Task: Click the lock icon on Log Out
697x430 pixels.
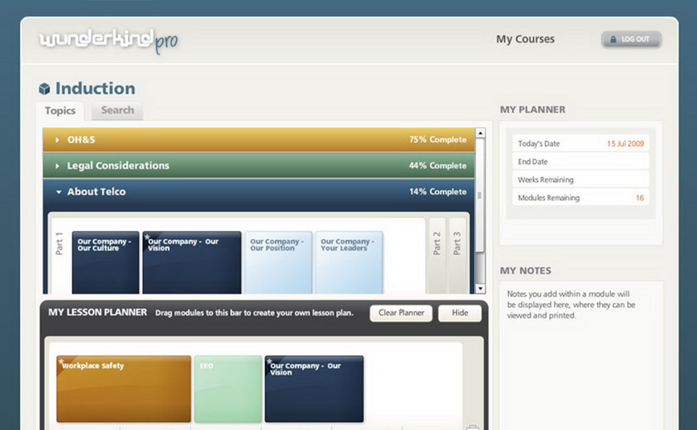Action: [x=613, y=39]
